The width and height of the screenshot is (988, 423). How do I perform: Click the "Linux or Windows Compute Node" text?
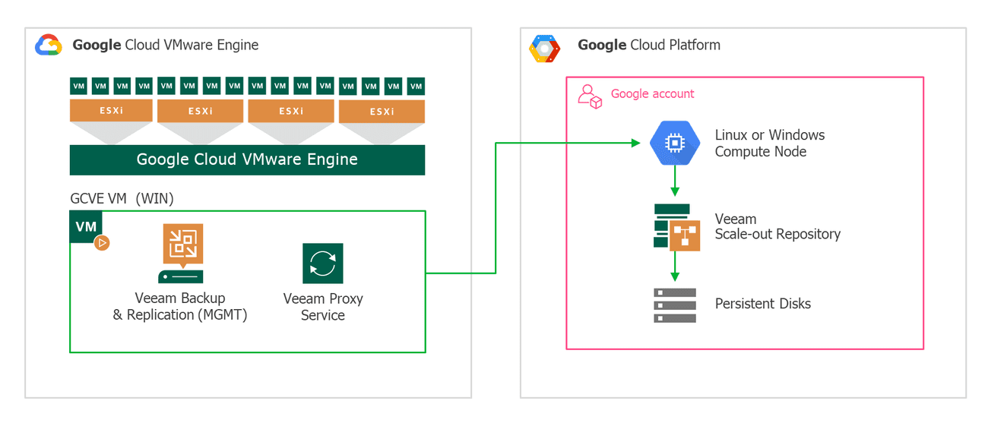pos(769,143)
